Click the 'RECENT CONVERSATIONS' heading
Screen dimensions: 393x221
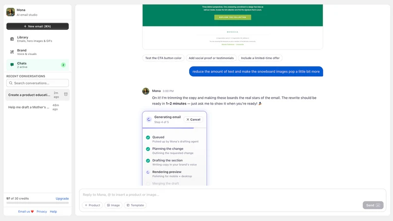coord(26,76)
